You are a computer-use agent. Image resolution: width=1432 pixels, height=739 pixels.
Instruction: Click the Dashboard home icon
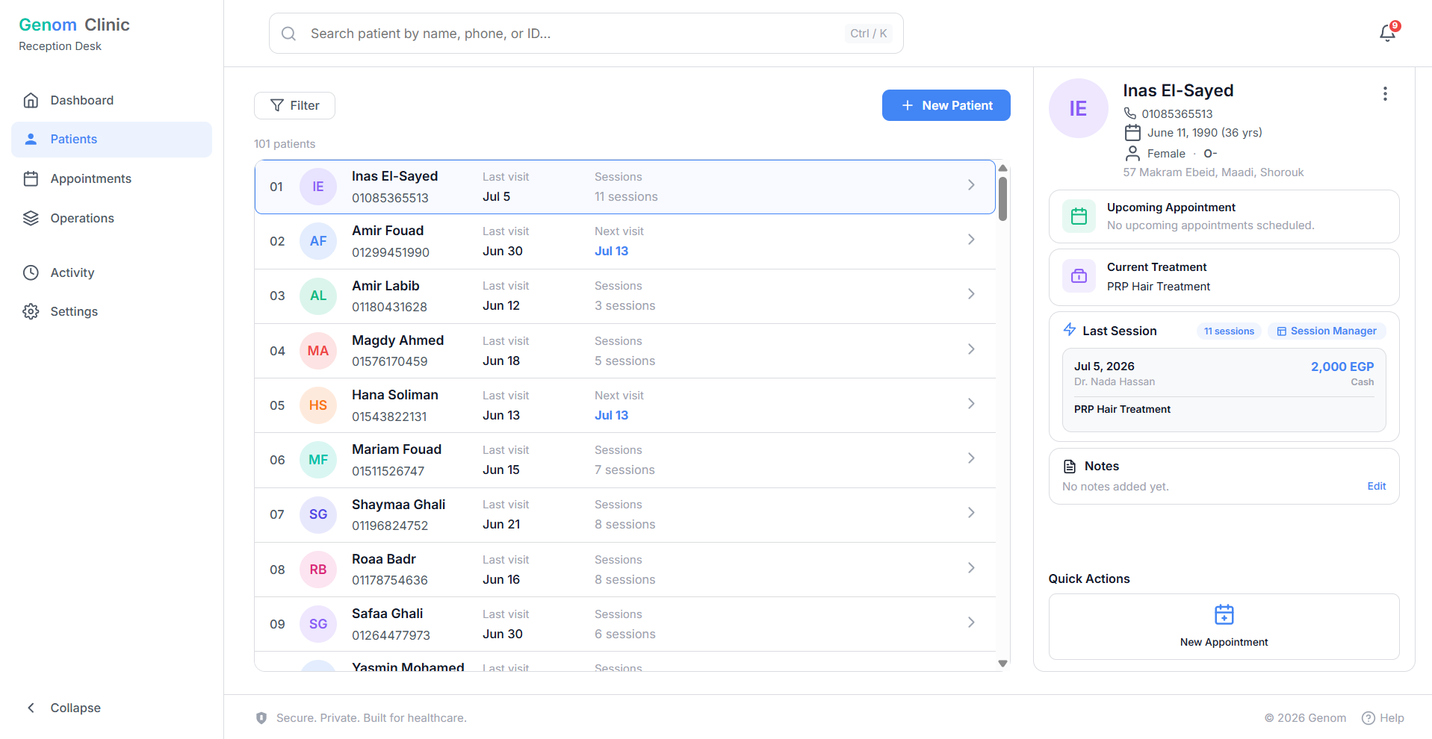click(31, 100)
